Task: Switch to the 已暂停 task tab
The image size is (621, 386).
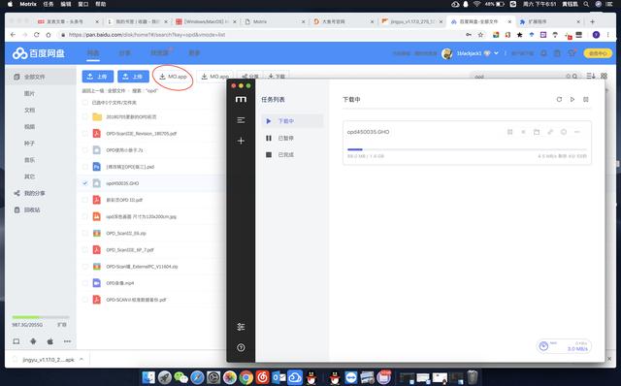Action: point(292,138)
